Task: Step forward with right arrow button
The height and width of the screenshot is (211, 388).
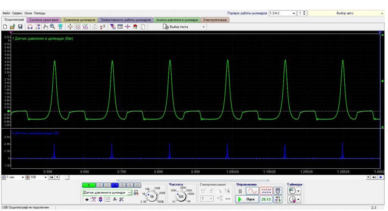Action: tap(368, 177)
